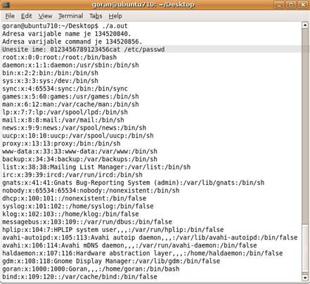This screenshot has height=284, width=310.
Task: Click the line 'Adresa varijable command je 134520856.'
Action: click(72, 41)
